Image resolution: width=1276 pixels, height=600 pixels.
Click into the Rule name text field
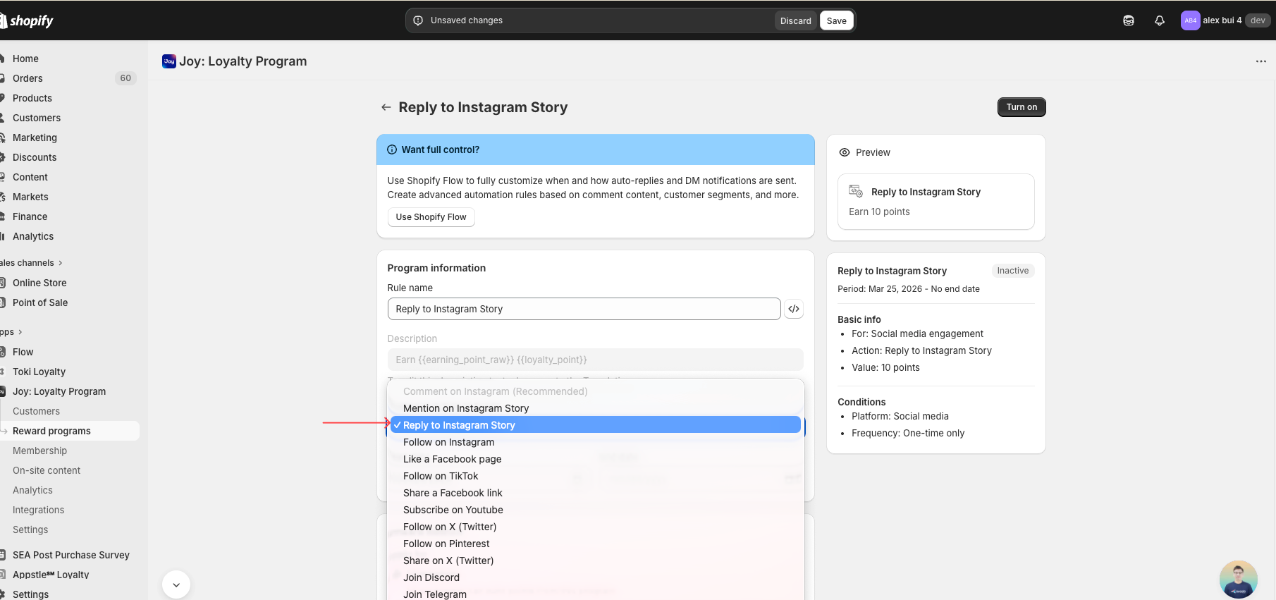tap(584, 309)
